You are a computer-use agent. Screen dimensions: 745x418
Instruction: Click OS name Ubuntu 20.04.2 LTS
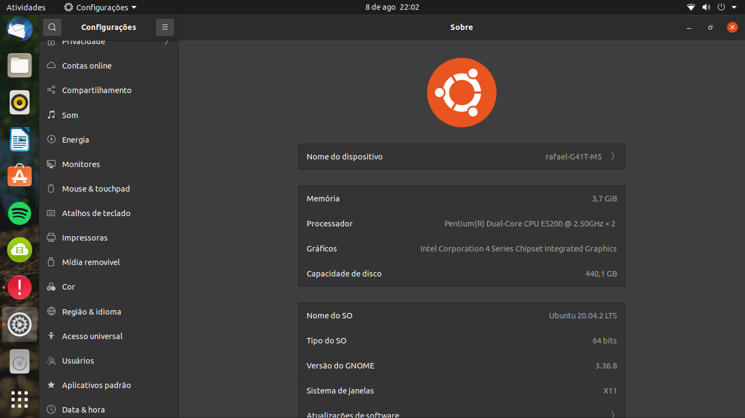coord(583,316)
